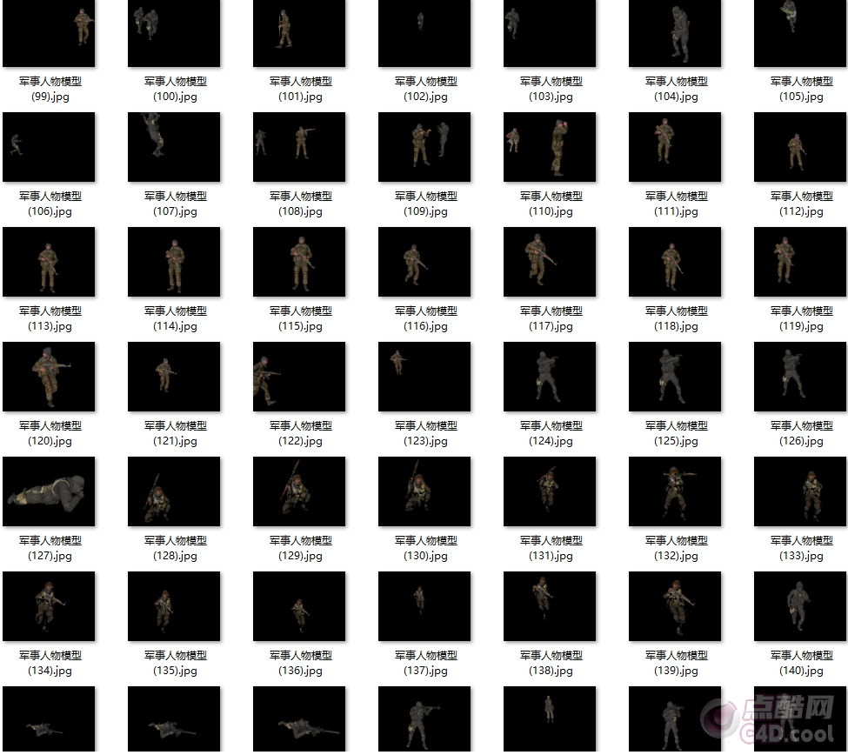This screenshot has height=755, width=848.
Task: Select thumbnail of 军事人物模型 (104).jpg
Action: 675,33
